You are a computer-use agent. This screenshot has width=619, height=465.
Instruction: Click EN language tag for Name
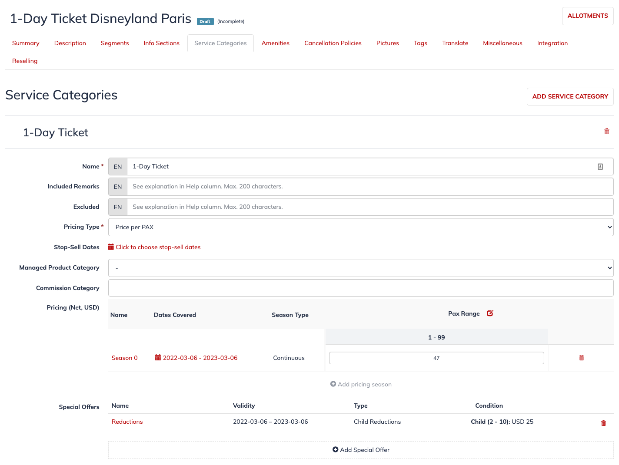tap(118, 167)
